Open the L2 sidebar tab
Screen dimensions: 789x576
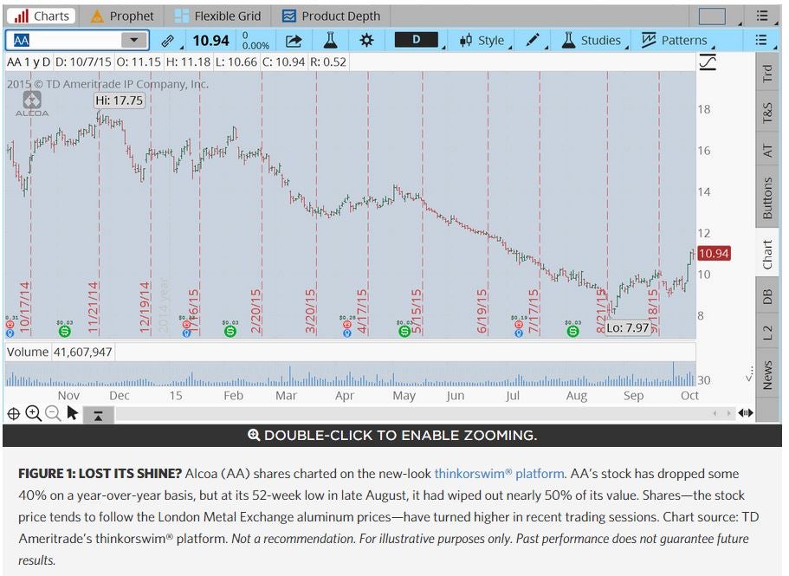tap(767, 332)
